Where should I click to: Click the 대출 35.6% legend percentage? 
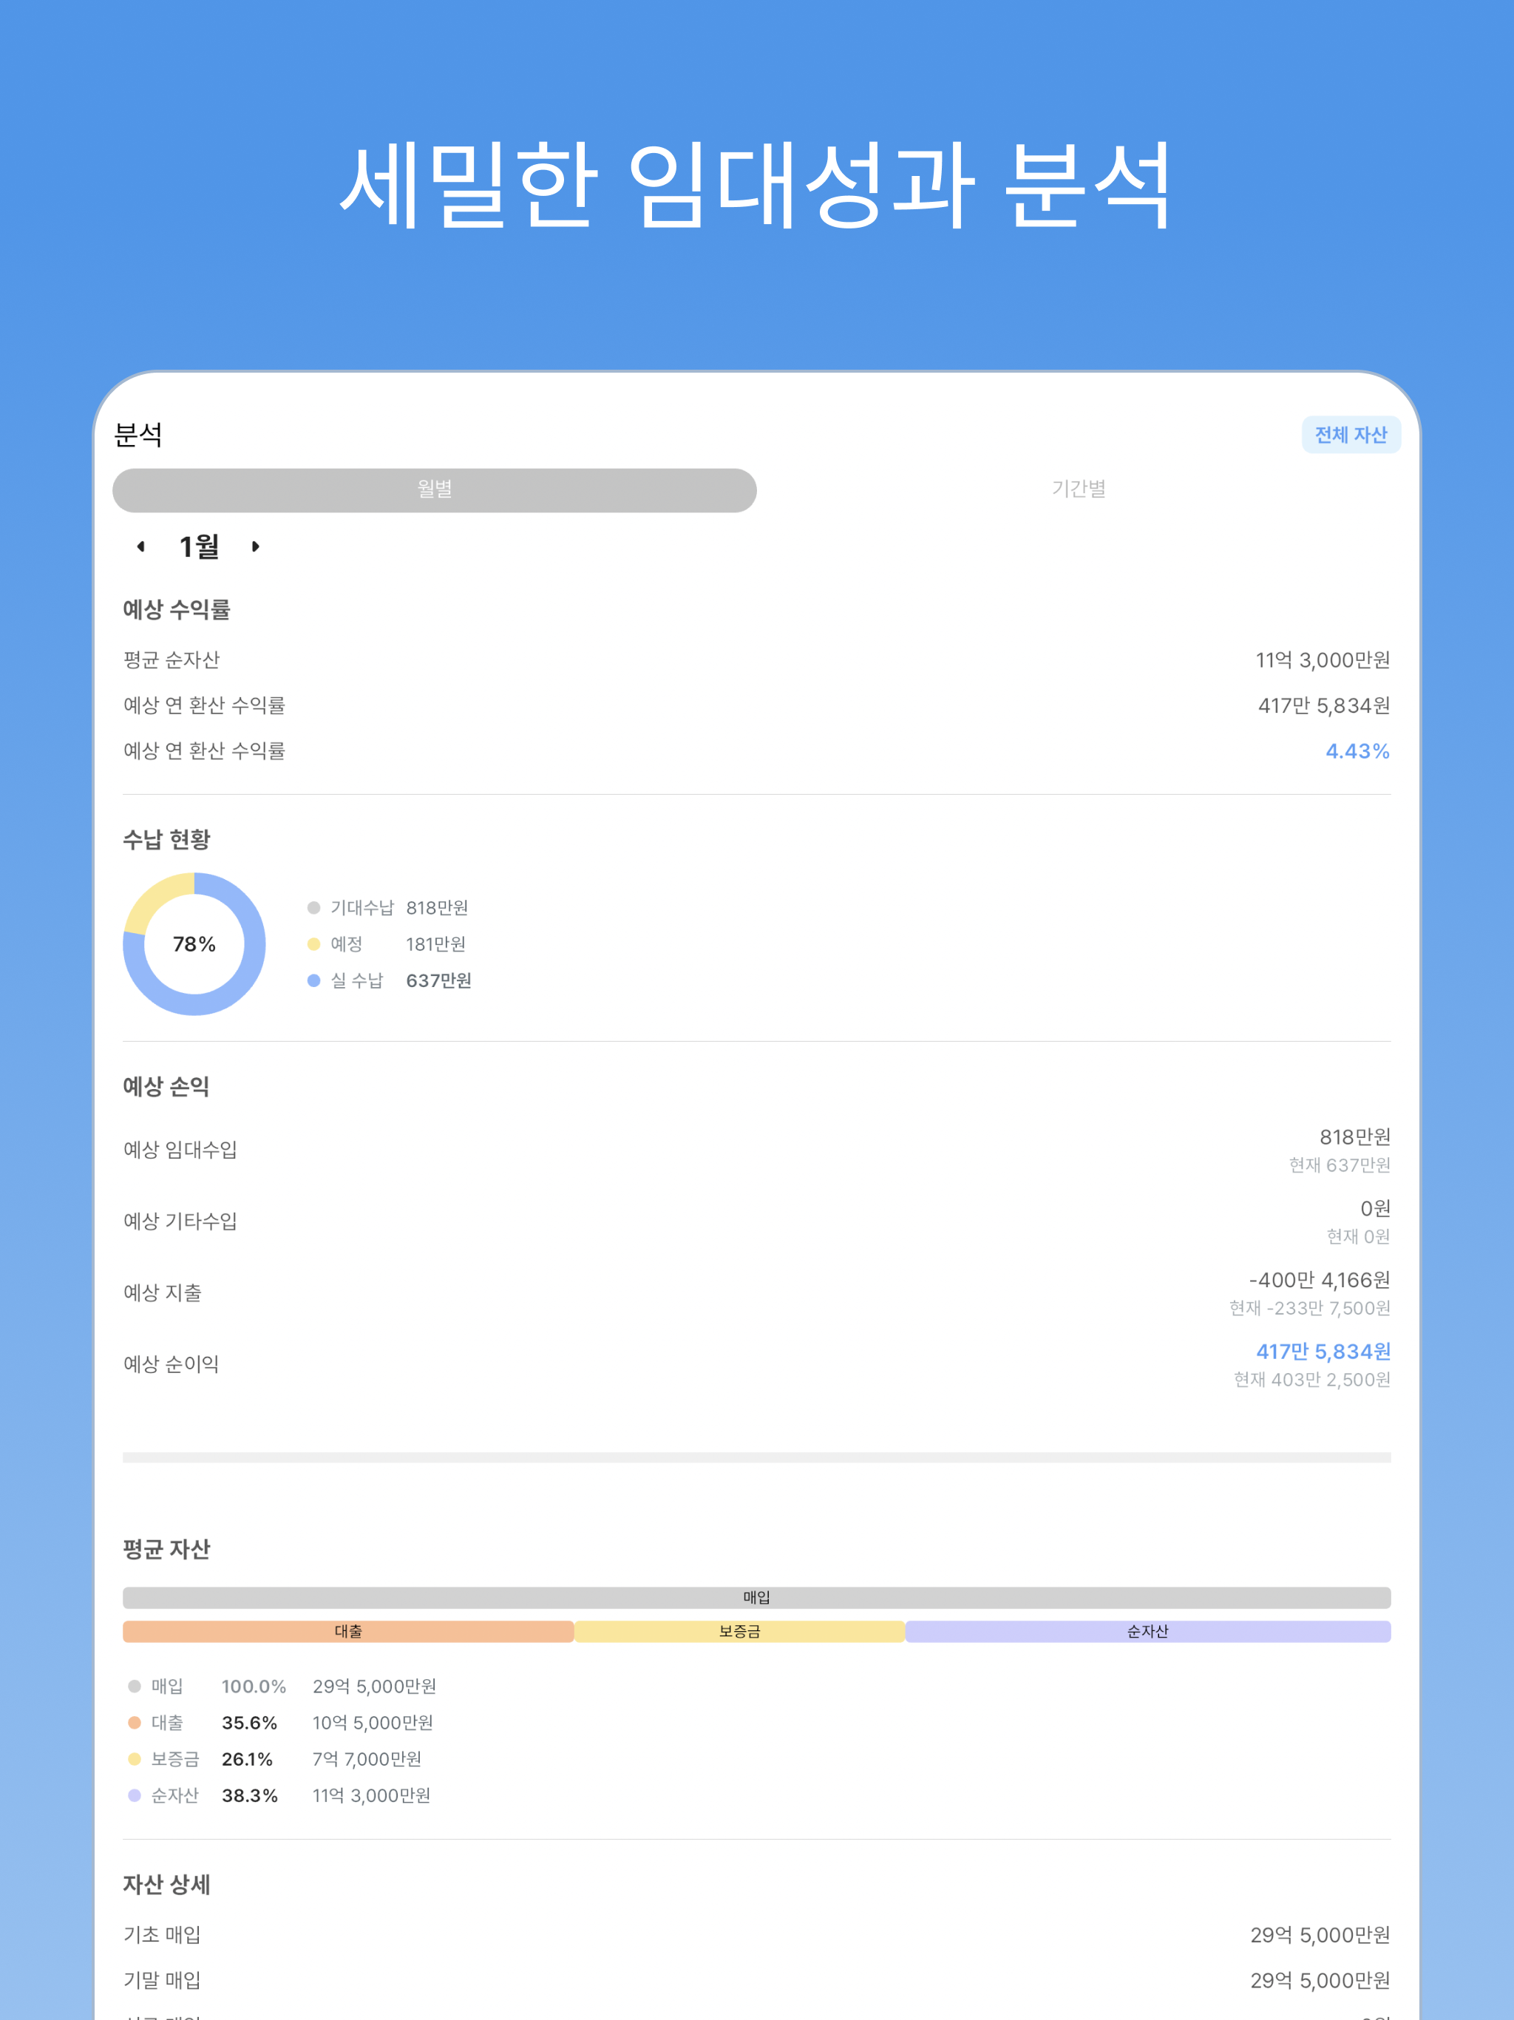(x=249, y=1724)
